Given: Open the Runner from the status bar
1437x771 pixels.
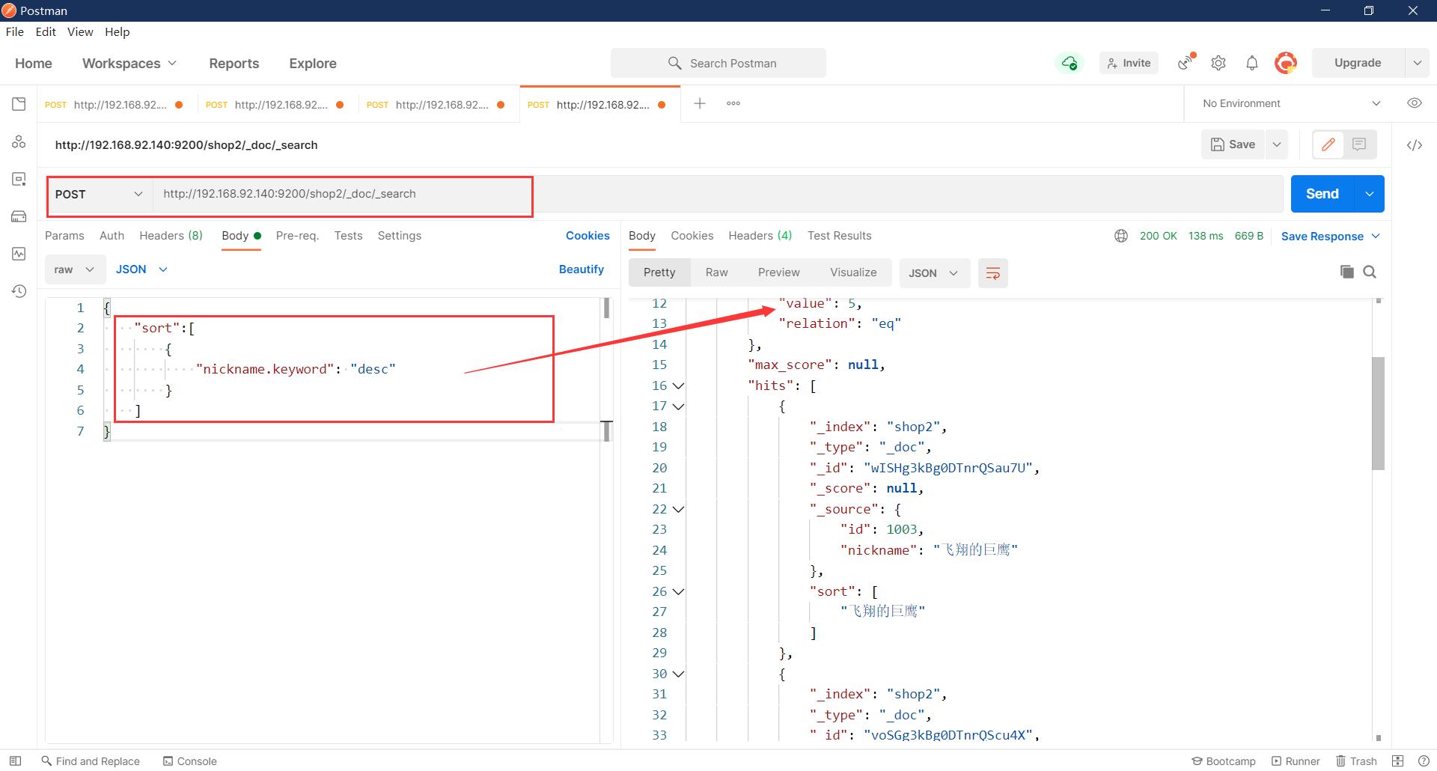Looking at the screenshot, I should pyautogui.click(x=1296, y=761).
